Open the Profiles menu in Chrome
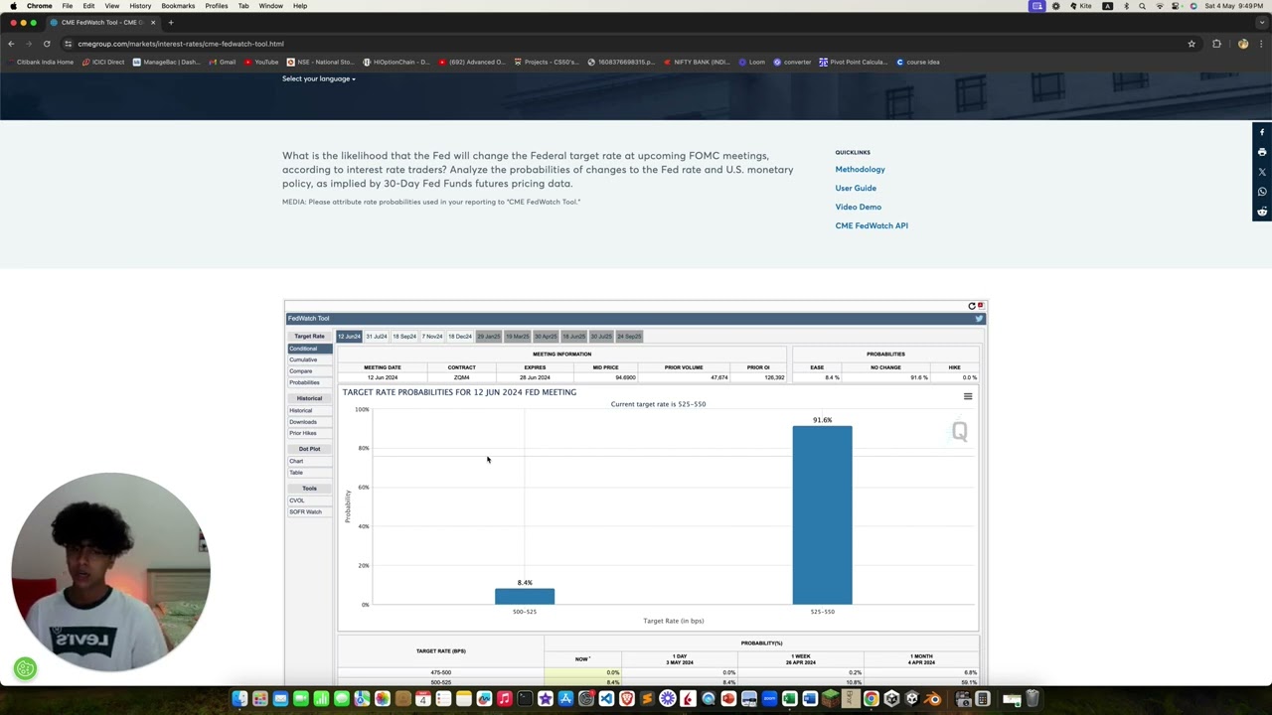1272x715 pixels. coord(217,6)
